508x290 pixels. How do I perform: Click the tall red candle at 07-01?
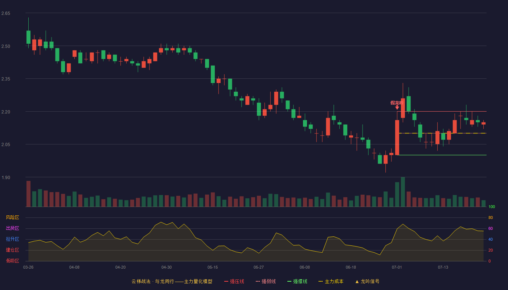(397, 138)
